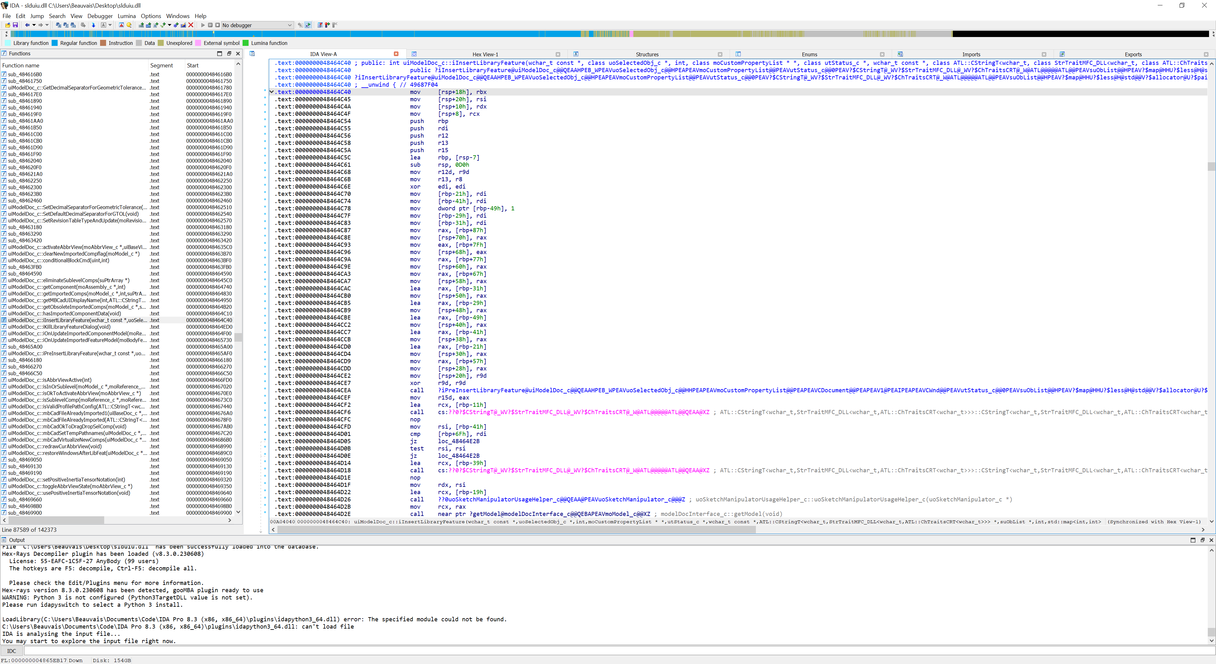
Task: Close the IDA View-A tab
Action: [x=396, y=54]
